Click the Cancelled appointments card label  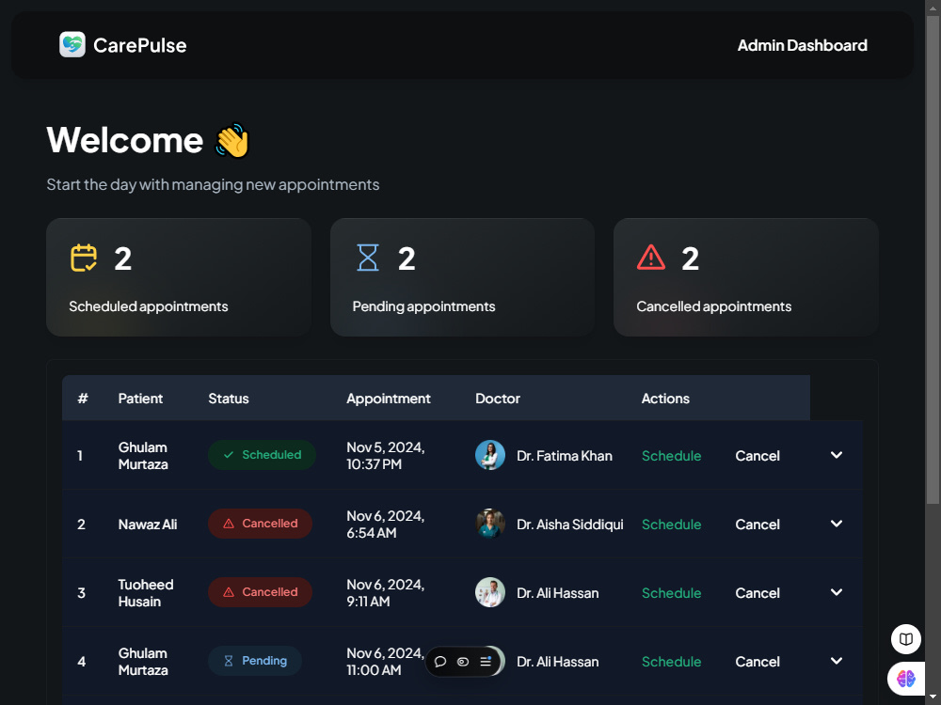713,306
